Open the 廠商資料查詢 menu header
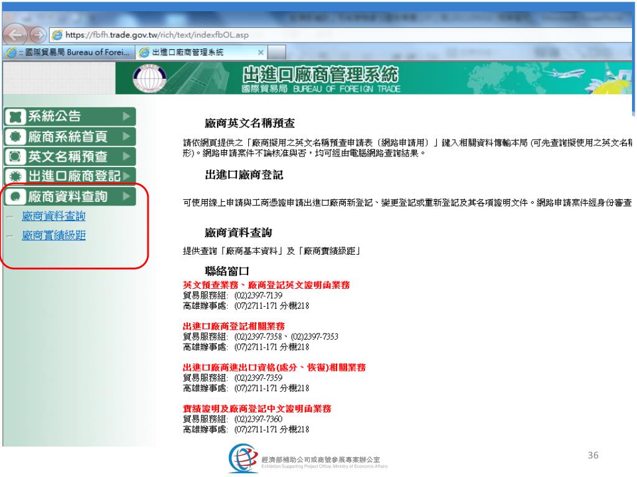This screenshot has width=637, height=477. pyautogui.click(x=70, y=196)
